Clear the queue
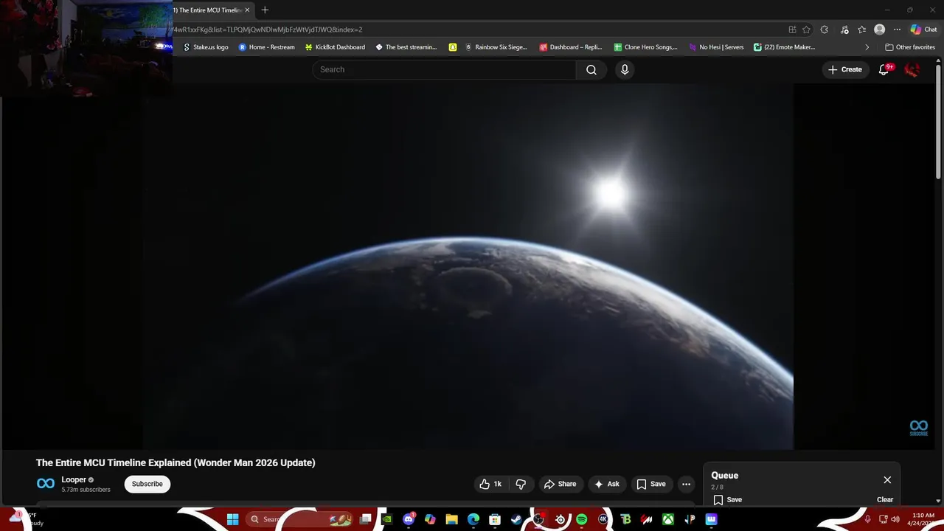The image size is (944, 531). click(885, 499)
